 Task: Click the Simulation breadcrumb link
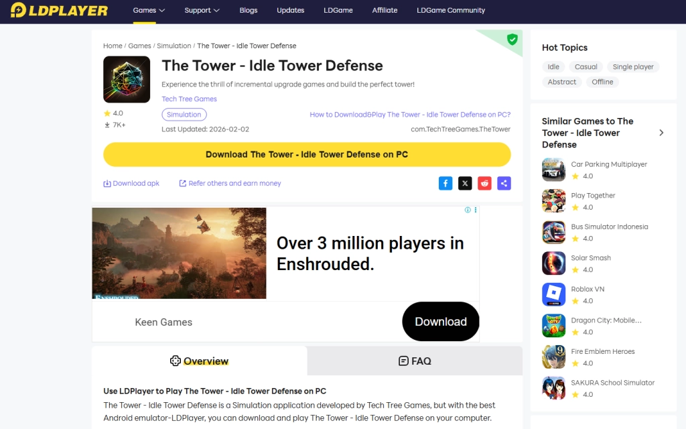pyautogui.click(x=174, y=46)
